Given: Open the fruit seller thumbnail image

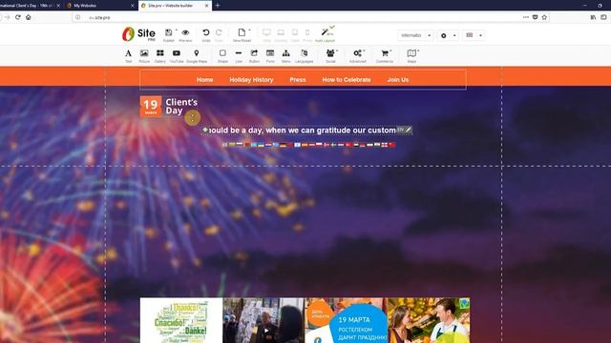Looking at the screenshot, I should coord(429,320).
